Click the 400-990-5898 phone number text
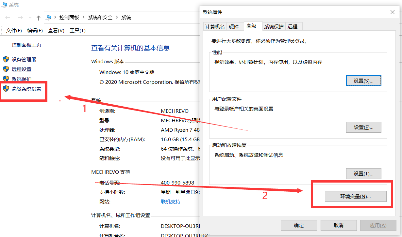Screen dimensions: 402x237 click(x=177, y=183)
